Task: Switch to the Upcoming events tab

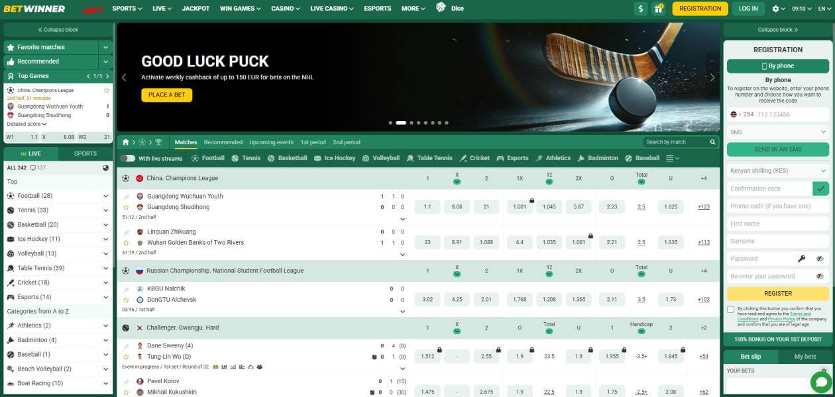Action: point(271,142)
